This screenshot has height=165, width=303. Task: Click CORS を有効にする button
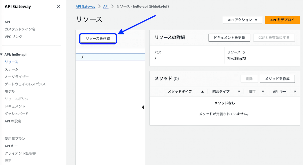click(x=274, y=38)
